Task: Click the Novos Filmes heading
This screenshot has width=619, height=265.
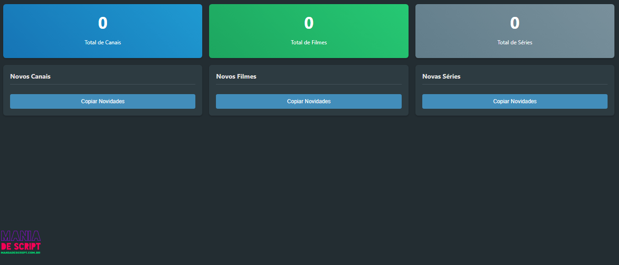Action: click(x=236, y=76)
